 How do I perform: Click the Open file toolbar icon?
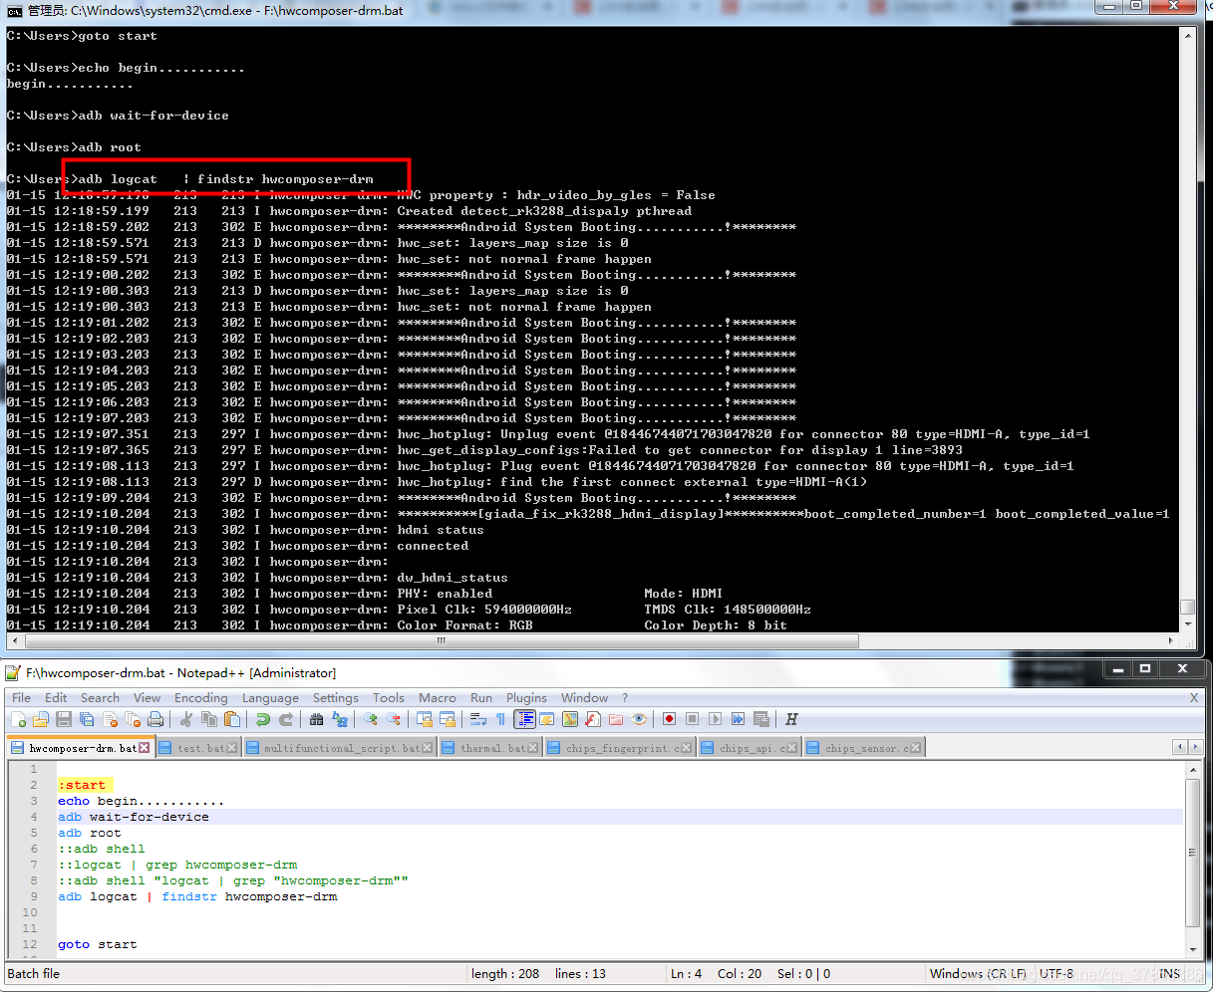point(41,719)
